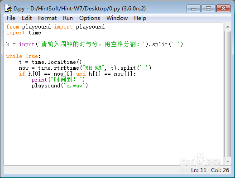Click the 'if h[0] == now[0]' condition

pos(46,74)
